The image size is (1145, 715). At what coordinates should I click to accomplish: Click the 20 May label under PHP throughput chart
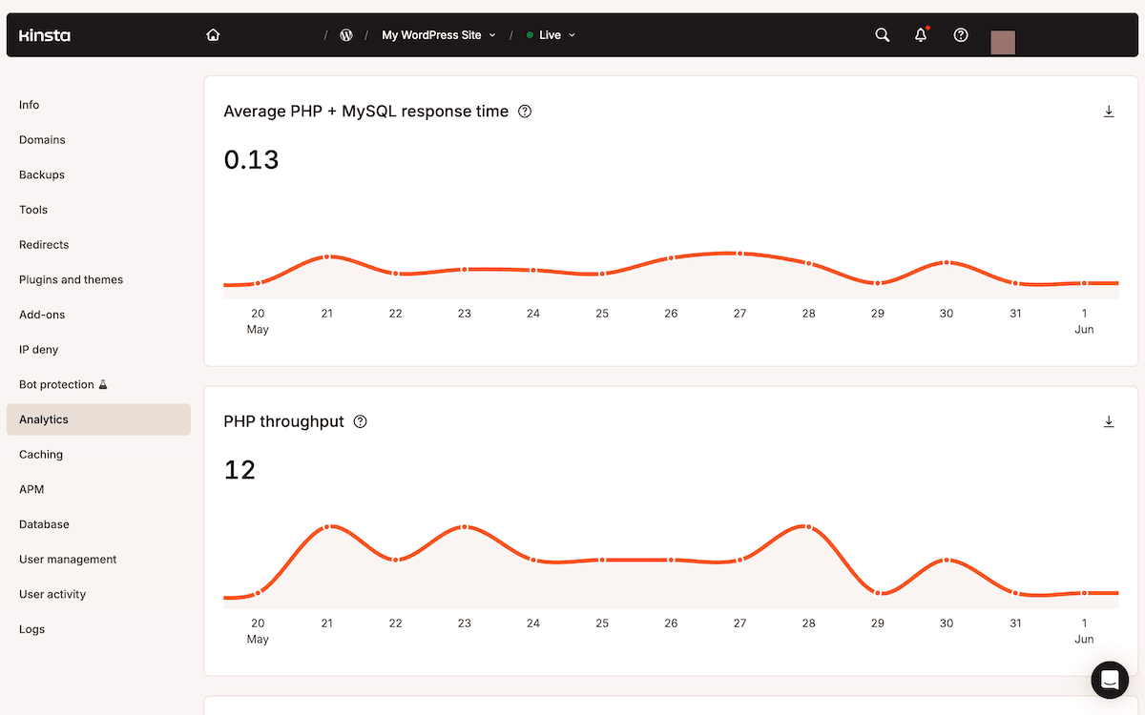coord(258,631)
